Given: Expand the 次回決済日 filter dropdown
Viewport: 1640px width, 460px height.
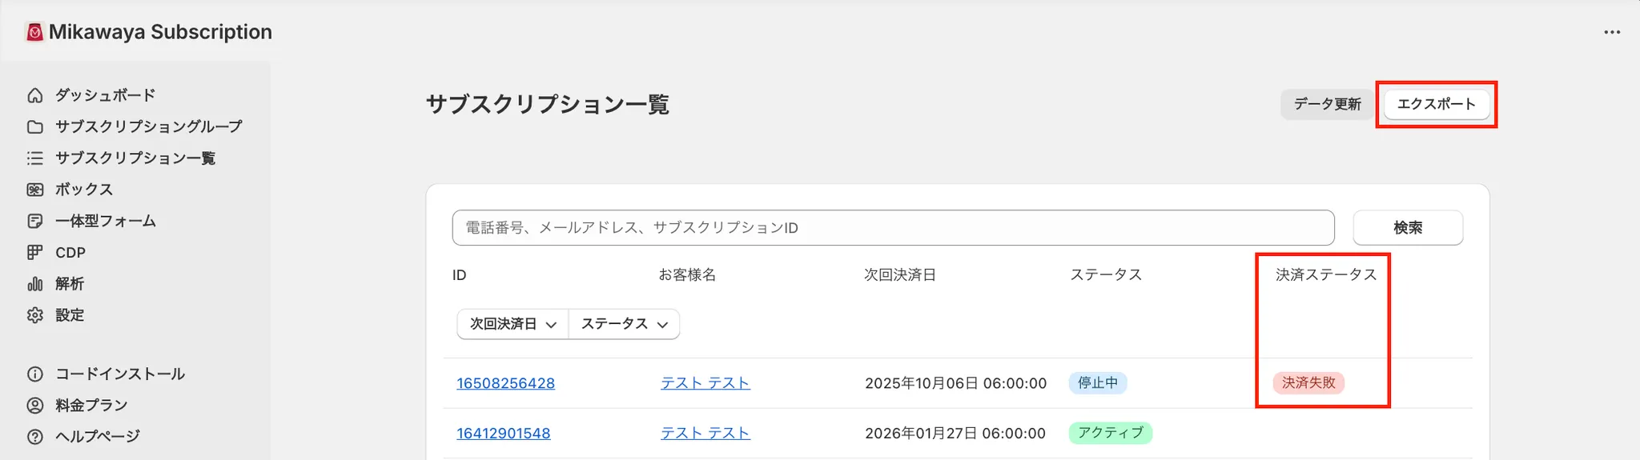Looking at the screenshot, I should (x=512, y=324).
